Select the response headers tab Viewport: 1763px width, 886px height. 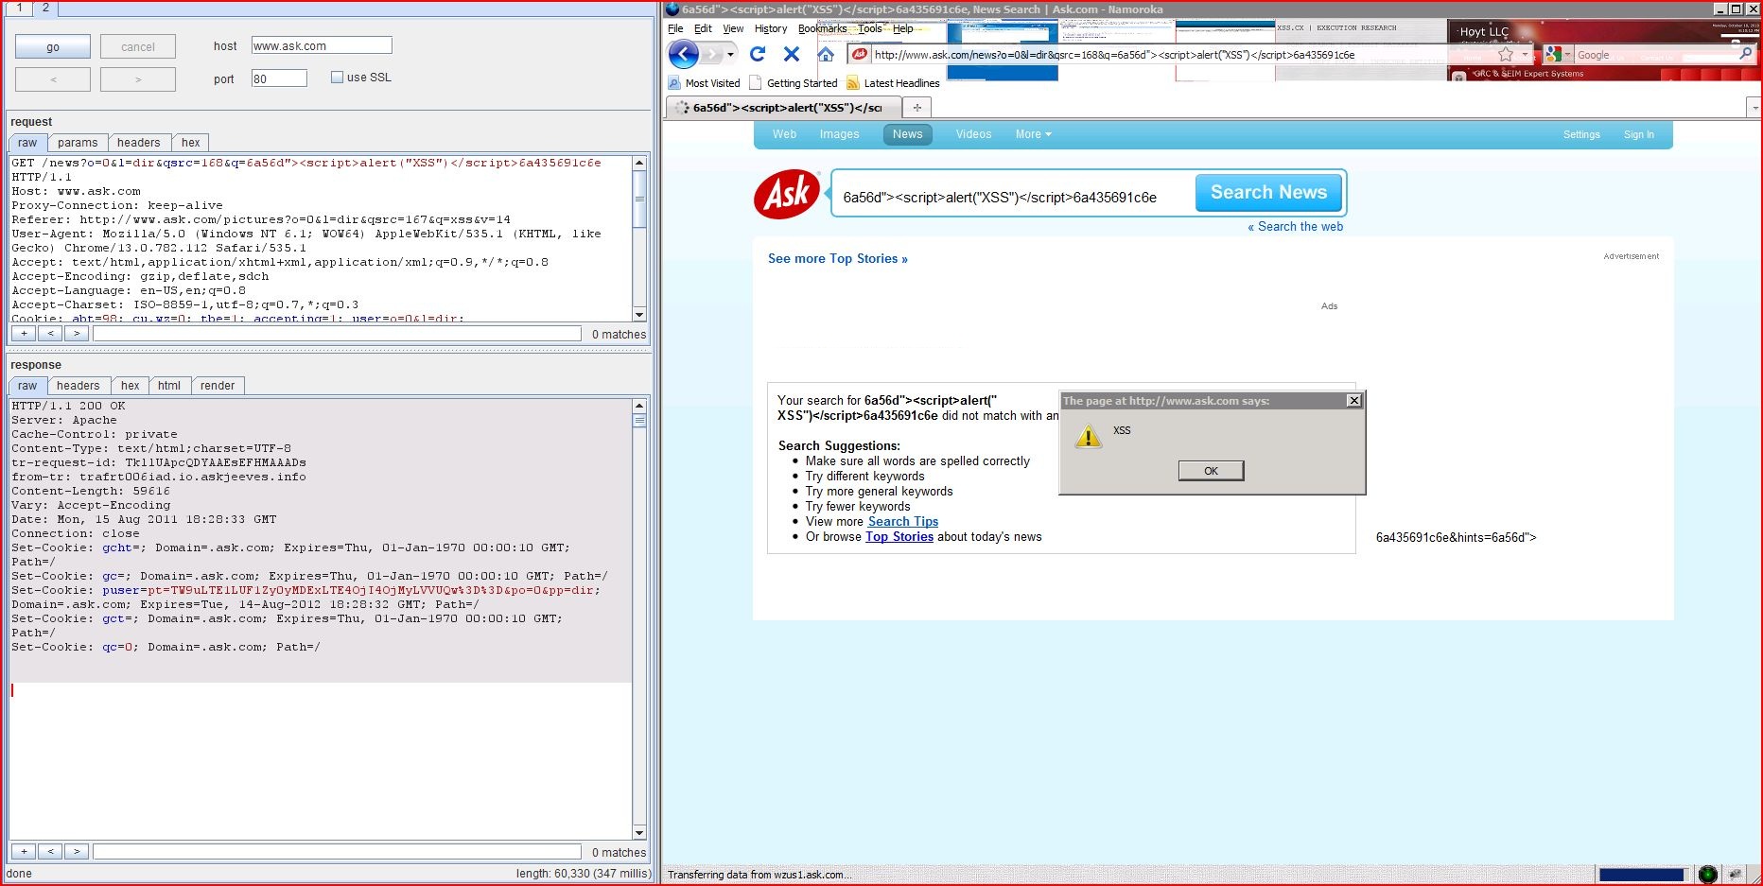tap(78, 386)
